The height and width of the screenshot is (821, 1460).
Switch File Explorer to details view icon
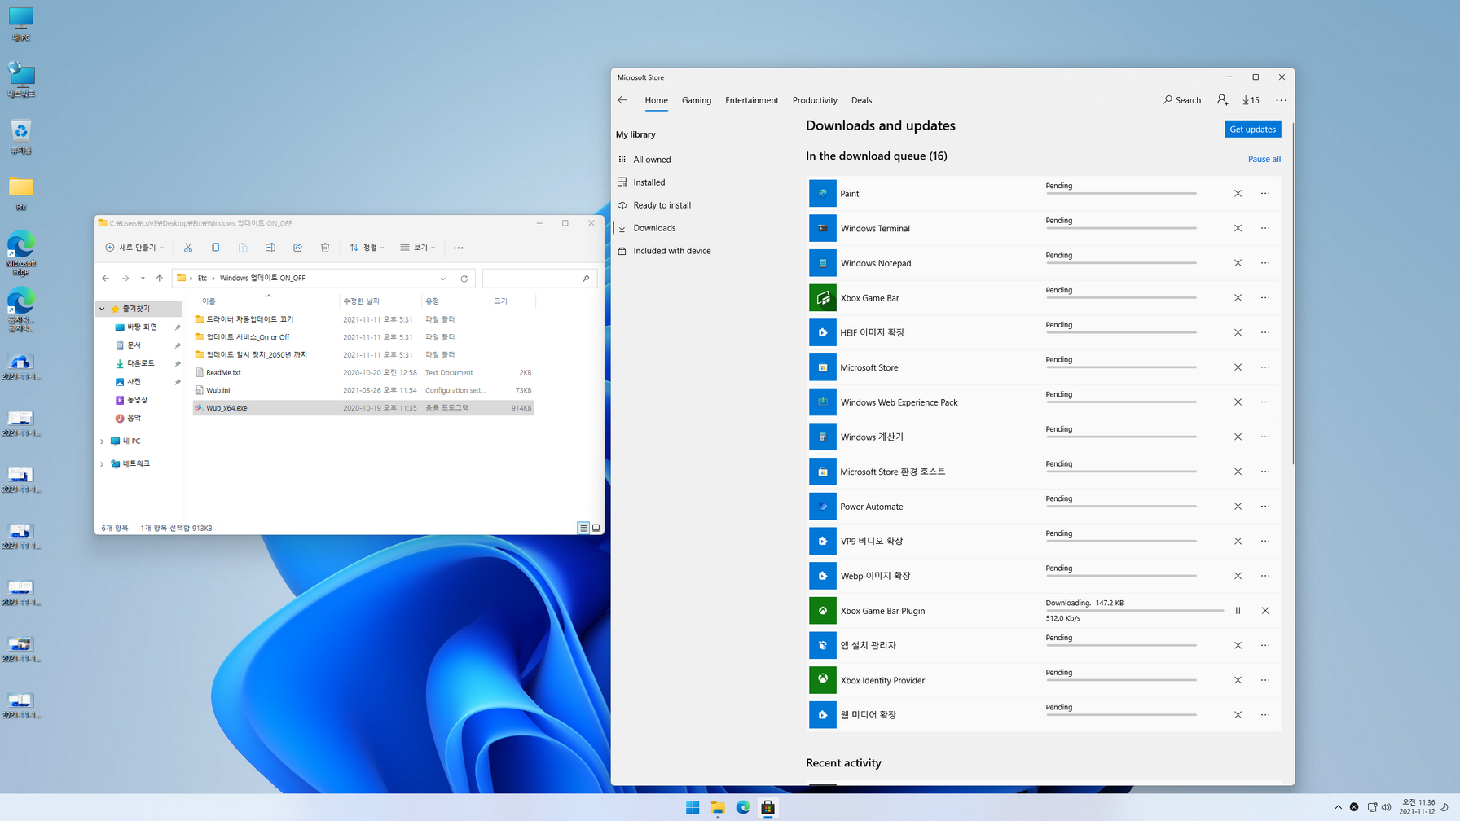pyautogui.click(x=583, y=528)
